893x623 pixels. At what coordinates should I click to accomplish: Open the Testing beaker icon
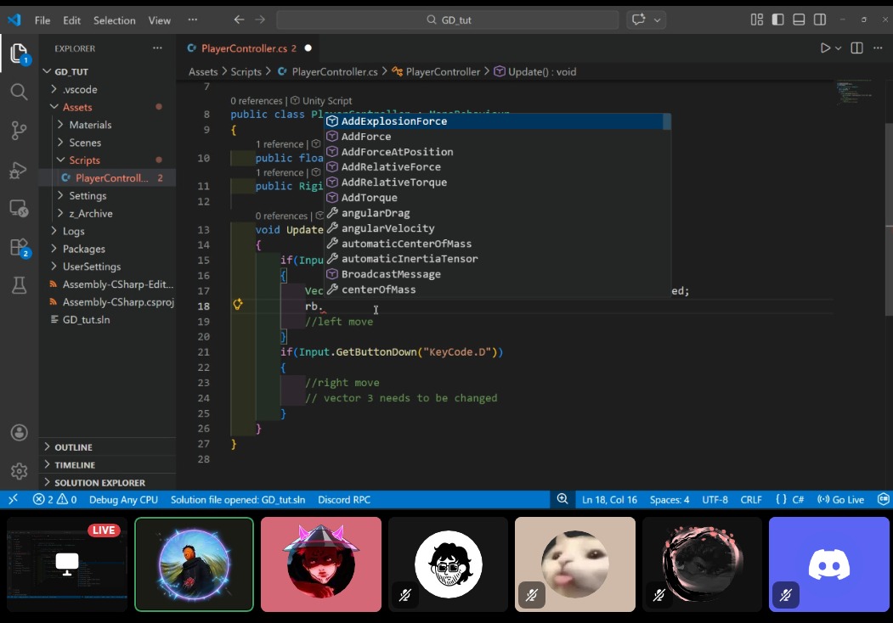[19, 286]
